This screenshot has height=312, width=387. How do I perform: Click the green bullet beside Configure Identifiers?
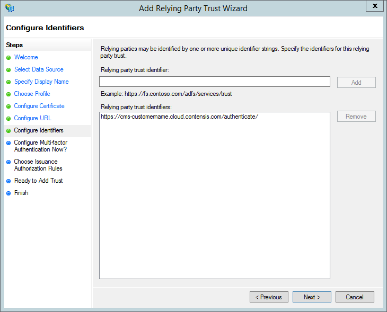tap(8, 131)
